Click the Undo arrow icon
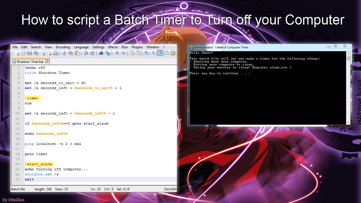361x203 pixels. pos(86,53)
